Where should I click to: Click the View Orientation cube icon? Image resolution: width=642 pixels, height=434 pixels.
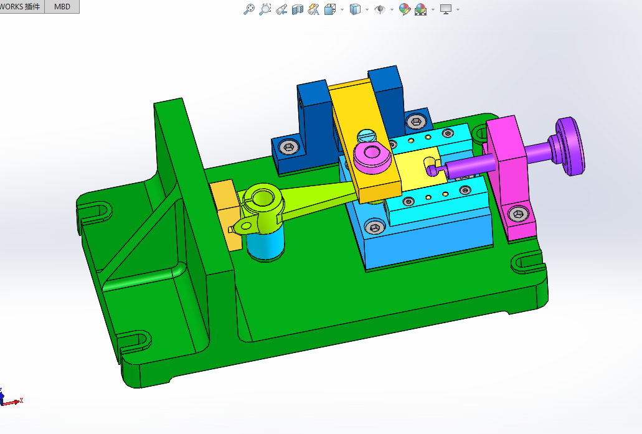click(330, 9)
